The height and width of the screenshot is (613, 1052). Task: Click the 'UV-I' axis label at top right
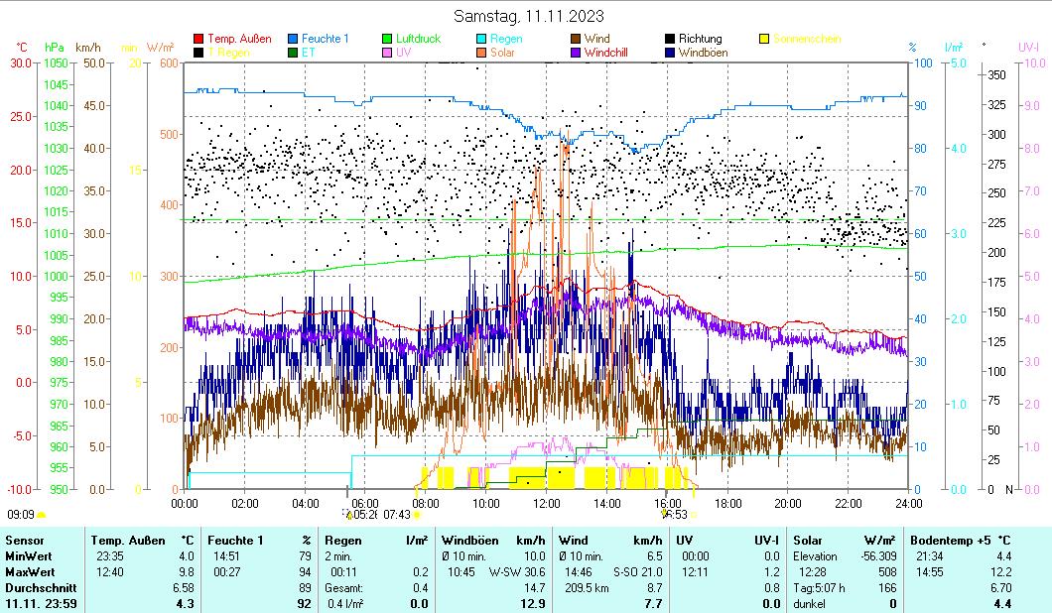point(1028,48)
